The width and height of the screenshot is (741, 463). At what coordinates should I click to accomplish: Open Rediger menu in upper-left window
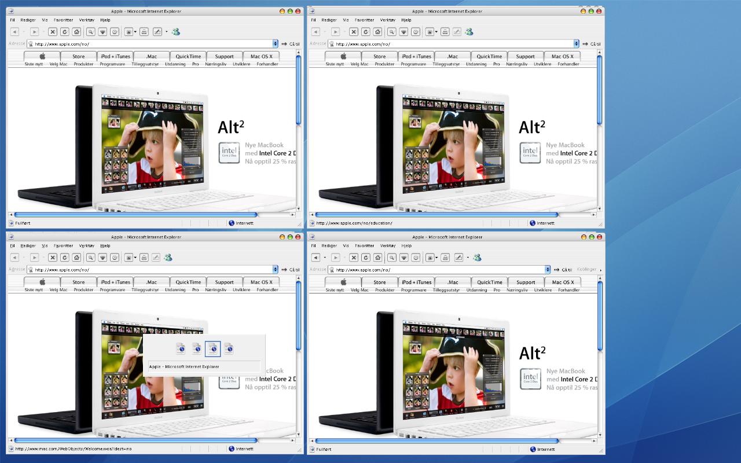click(28, 20)
